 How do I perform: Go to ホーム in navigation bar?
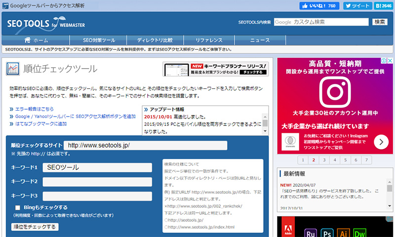coord(36,40)
